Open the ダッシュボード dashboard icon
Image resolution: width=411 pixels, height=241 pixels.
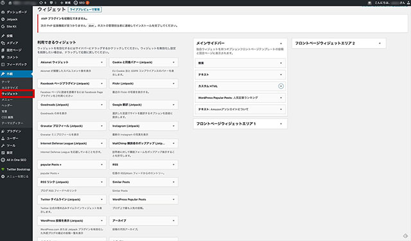(3, 12)
